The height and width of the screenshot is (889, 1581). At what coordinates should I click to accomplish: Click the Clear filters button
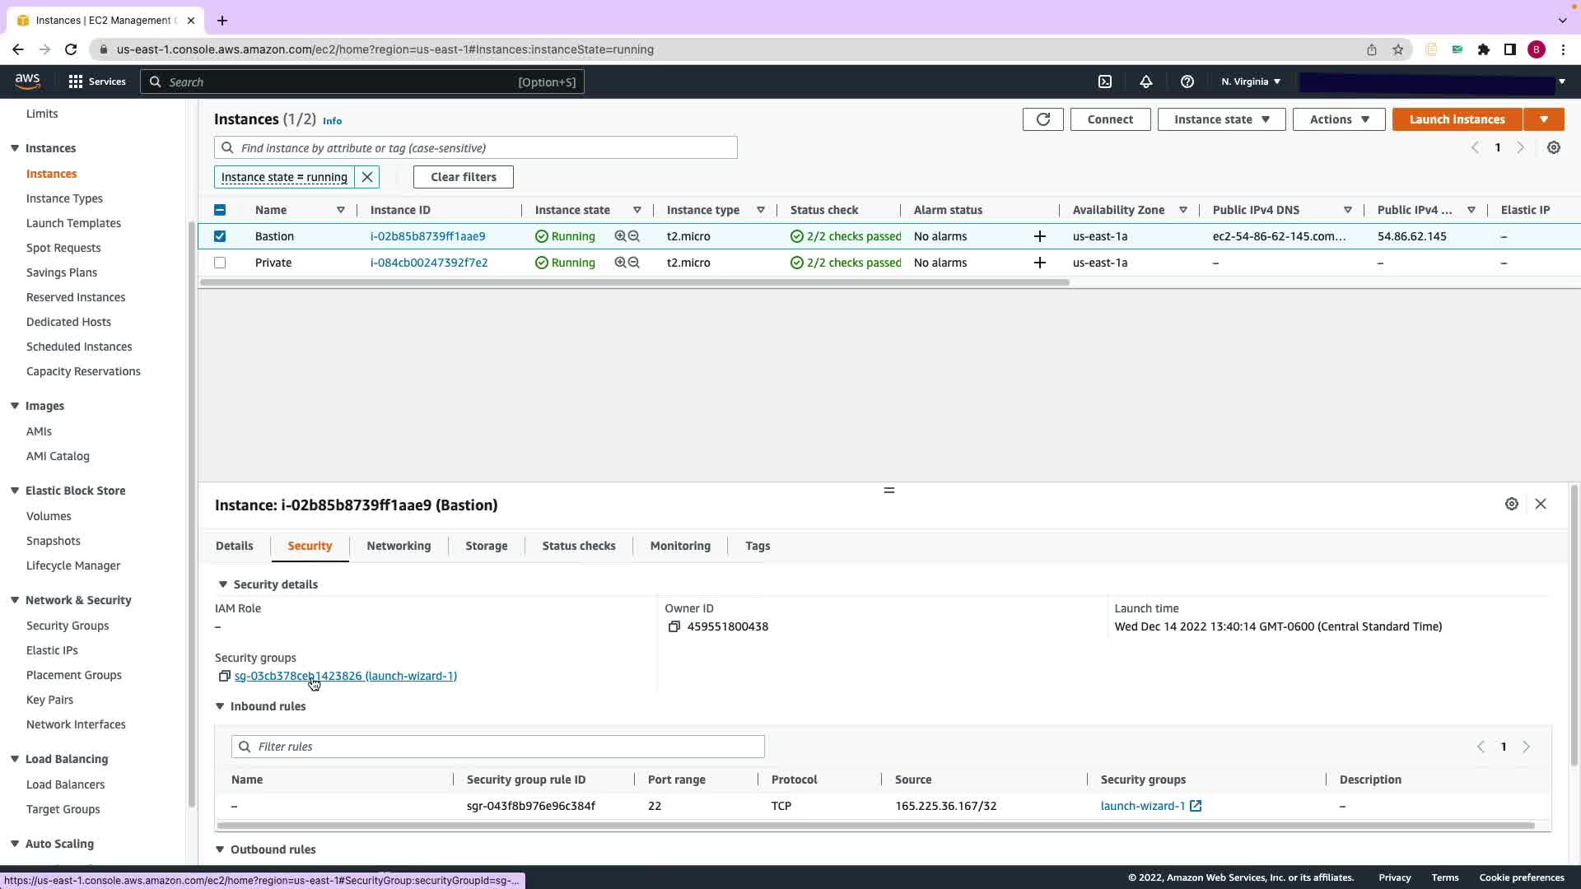tap(463, 177)
